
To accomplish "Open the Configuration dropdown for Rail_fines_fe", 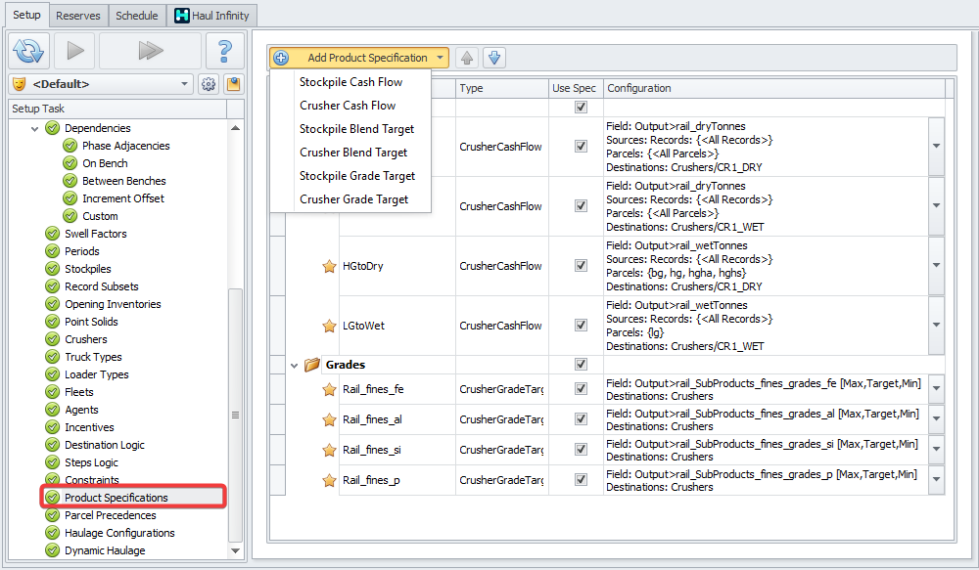I will tap(937, 389).
